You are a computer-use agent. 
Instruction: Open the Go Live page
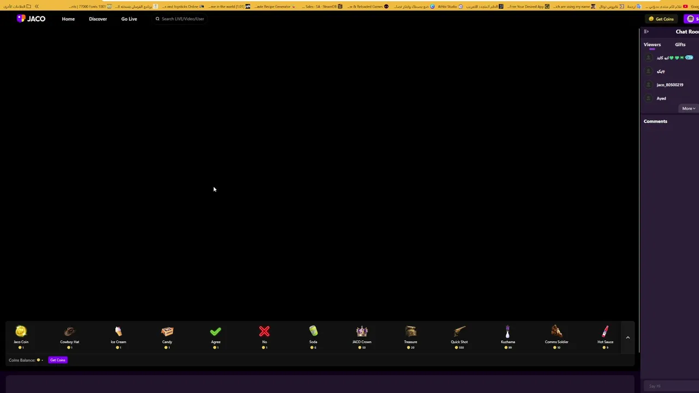pos(129,19)
